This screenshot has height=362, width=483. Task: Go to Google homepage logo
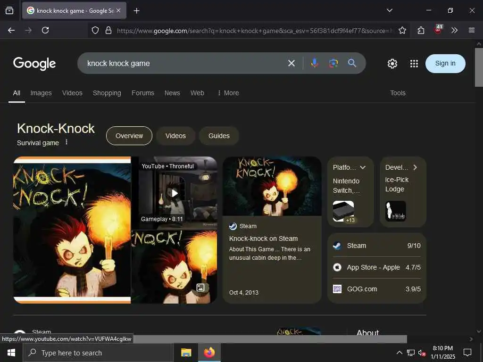(34, 64)
